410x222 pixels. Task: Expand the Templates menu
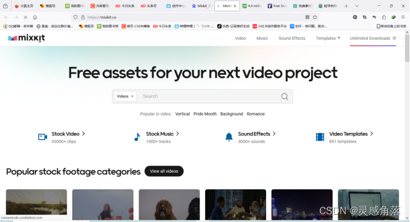coord(328,38)
